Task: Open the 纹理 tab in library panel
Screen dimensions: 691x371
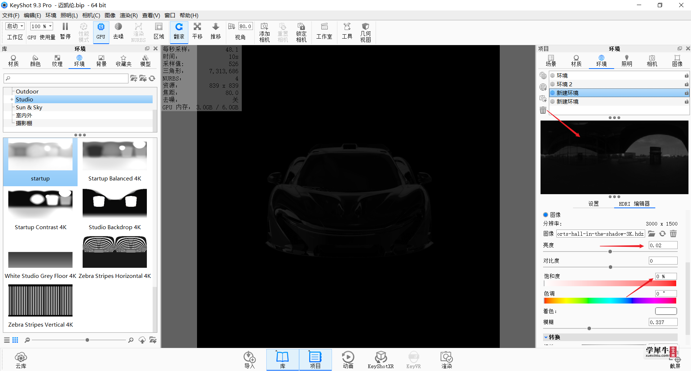Action: [x=57, y=61]
